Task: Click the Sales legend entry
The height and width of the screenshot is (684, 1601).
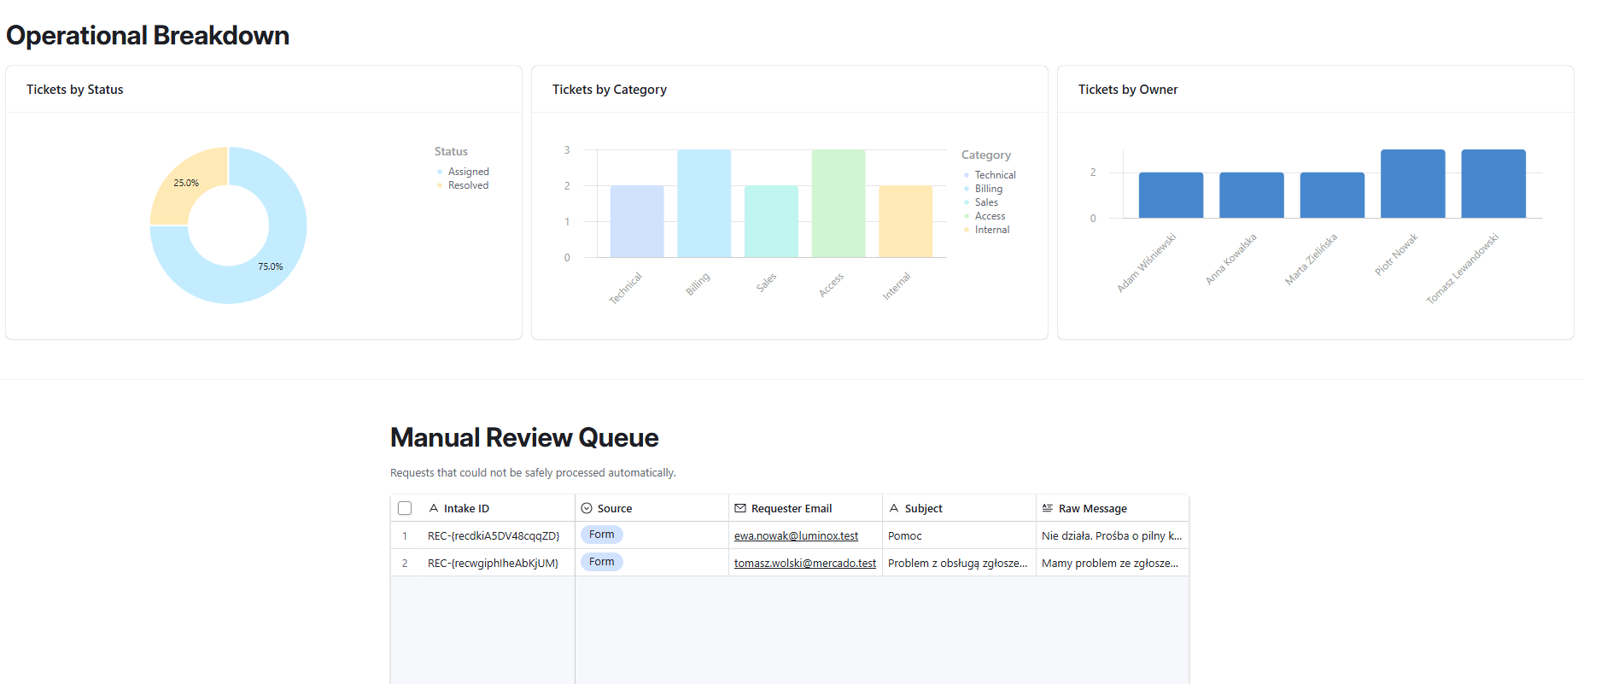Action: 980,202
